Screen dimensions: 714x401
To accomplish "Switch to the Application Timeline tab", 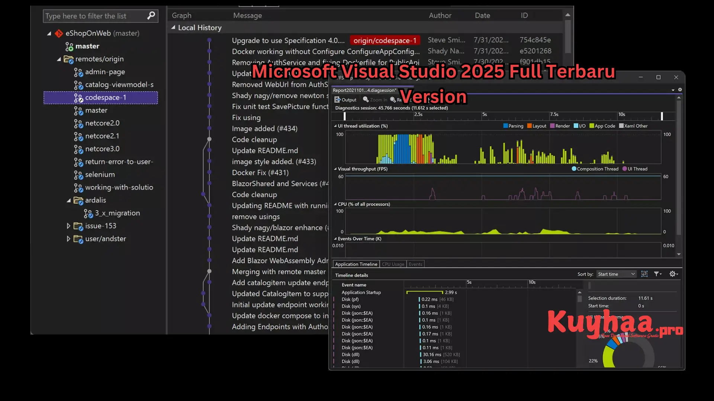I will coord(356,264).
